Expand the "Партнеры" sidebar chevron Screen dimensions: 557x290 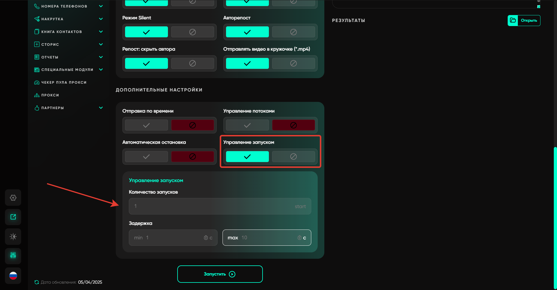coord(101,108)
